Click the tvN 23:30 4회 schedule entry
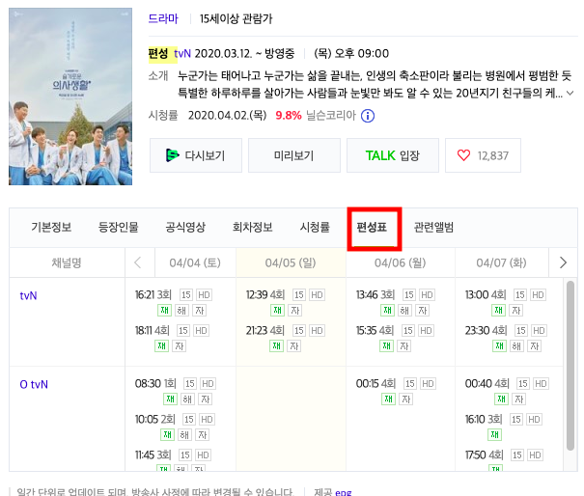Viewport: 584px width, 496px height. coord(487,331)
